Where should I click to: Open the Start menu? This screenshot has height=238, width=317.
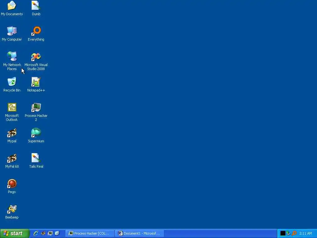(x=15, y=233)
